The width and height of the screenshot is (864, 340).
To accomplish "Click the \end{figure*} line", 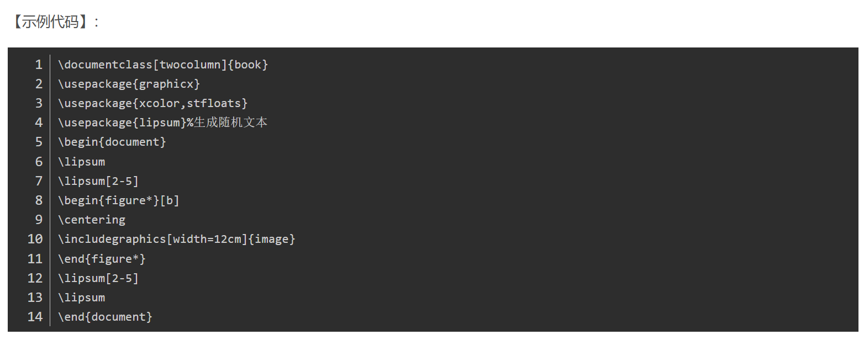I will point(102,258).
